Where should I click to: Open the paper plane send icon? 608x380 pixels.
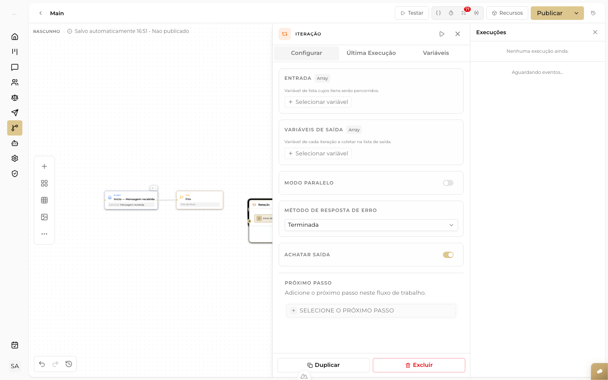15,113
